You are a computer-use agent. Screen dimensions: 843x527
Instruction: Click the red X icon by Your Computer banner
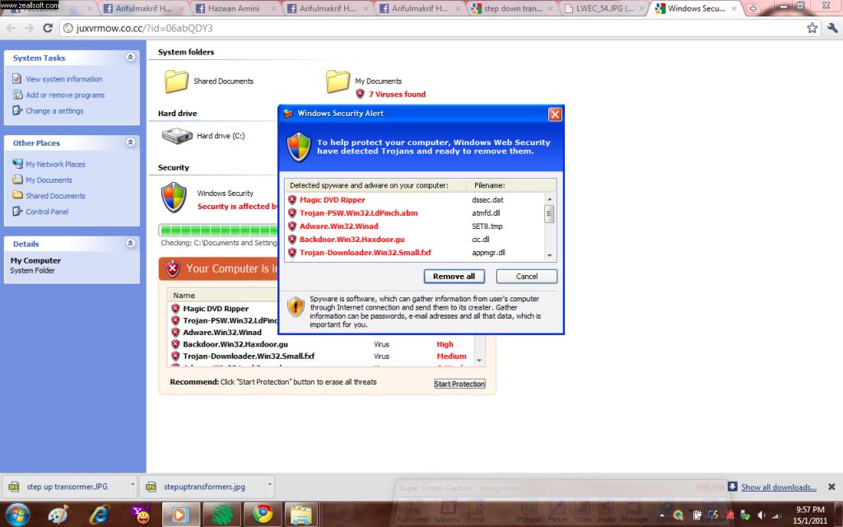click(173, 268)
